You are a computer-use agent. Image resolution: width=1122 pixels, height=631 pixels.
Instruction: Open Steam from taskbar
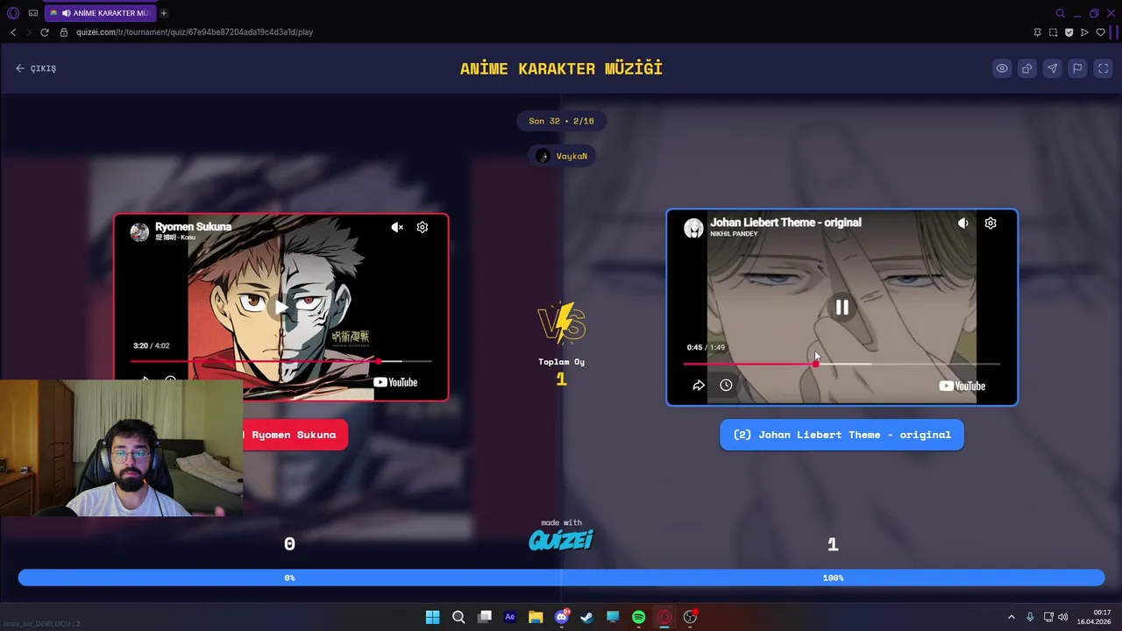point(587,617)
